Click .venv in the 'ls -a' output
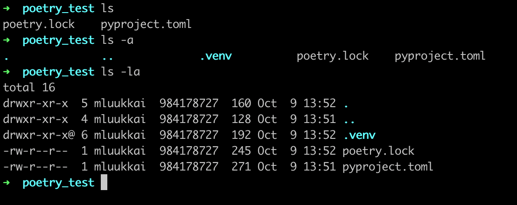The height and width of the screenshot is (205, 517). click(x=216, y=56)
